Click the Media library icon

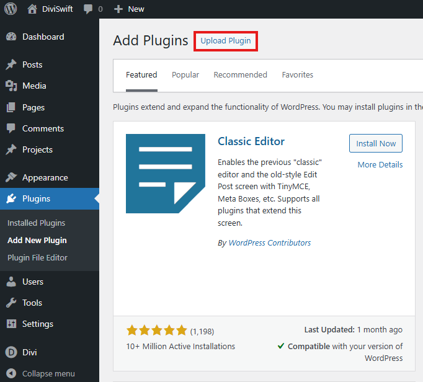click(11, 86)
